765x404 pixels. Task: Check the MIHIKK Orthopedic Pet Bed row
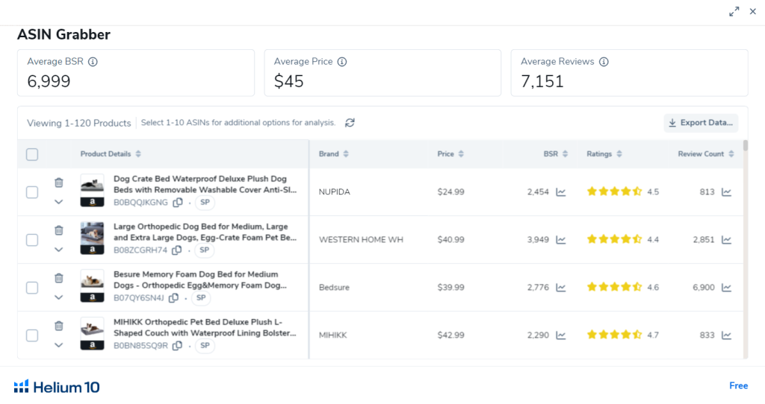tap(32, 335)
